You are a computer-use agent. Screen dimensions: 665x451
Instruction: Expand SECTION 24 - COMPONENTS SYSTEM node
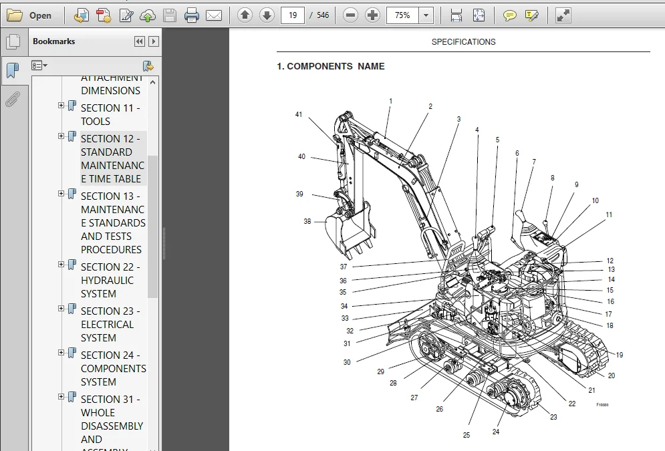pos(61,352)
